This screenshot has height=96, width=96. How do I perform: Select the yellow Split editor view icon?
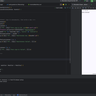[x=63, y=5]
